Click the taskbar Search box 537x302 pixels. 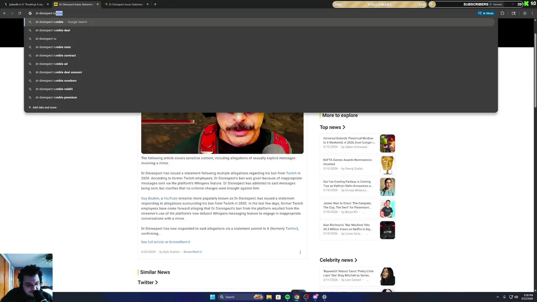(241, 297)
